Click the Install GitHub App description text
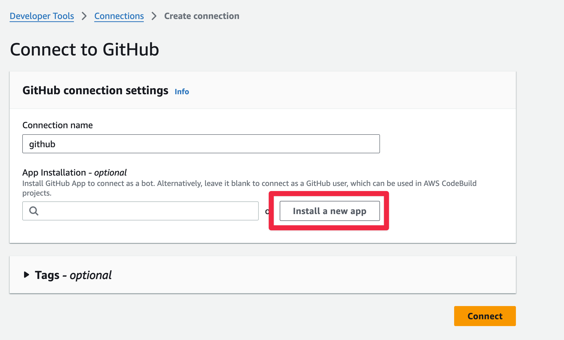Image resolution: width=564 pixels, height=340 pixels. [249, 188]
